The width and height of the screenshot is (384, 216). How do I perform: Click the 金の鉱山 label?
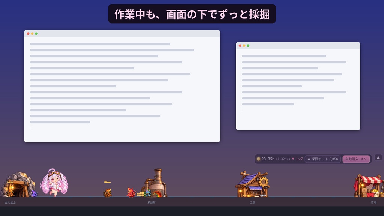(x=10, y=202)
